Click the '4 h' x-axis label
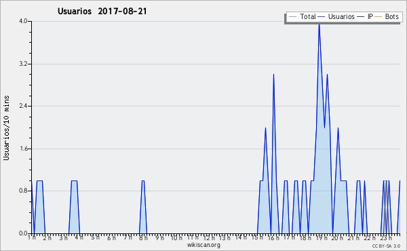The height and width of the screenshot is (251, 407). [79, 237]
